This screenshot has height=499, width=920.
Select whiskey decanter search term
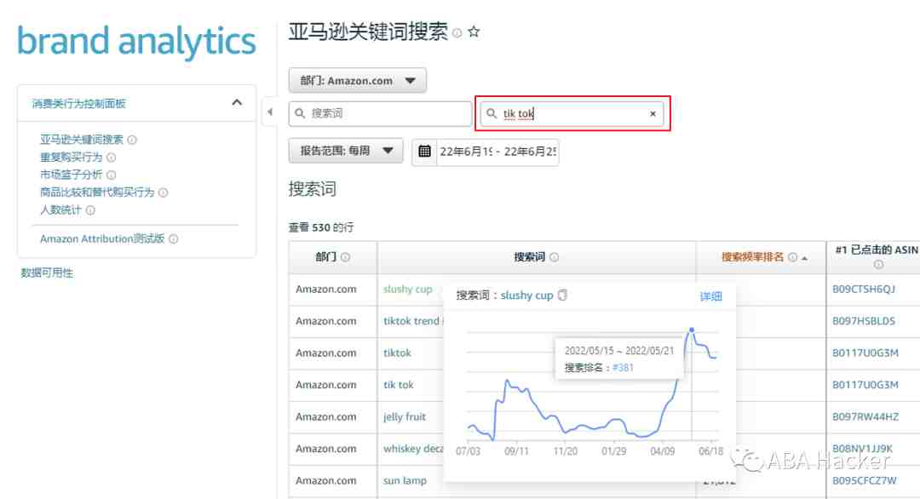point(413,449)
